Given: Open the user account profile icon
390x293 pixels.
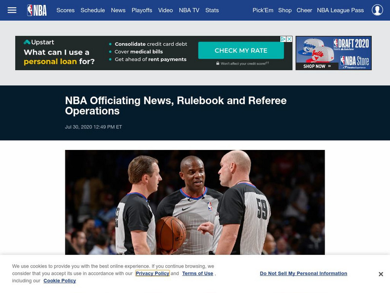Looking at the screenshot, I should (x=377, y=10).
